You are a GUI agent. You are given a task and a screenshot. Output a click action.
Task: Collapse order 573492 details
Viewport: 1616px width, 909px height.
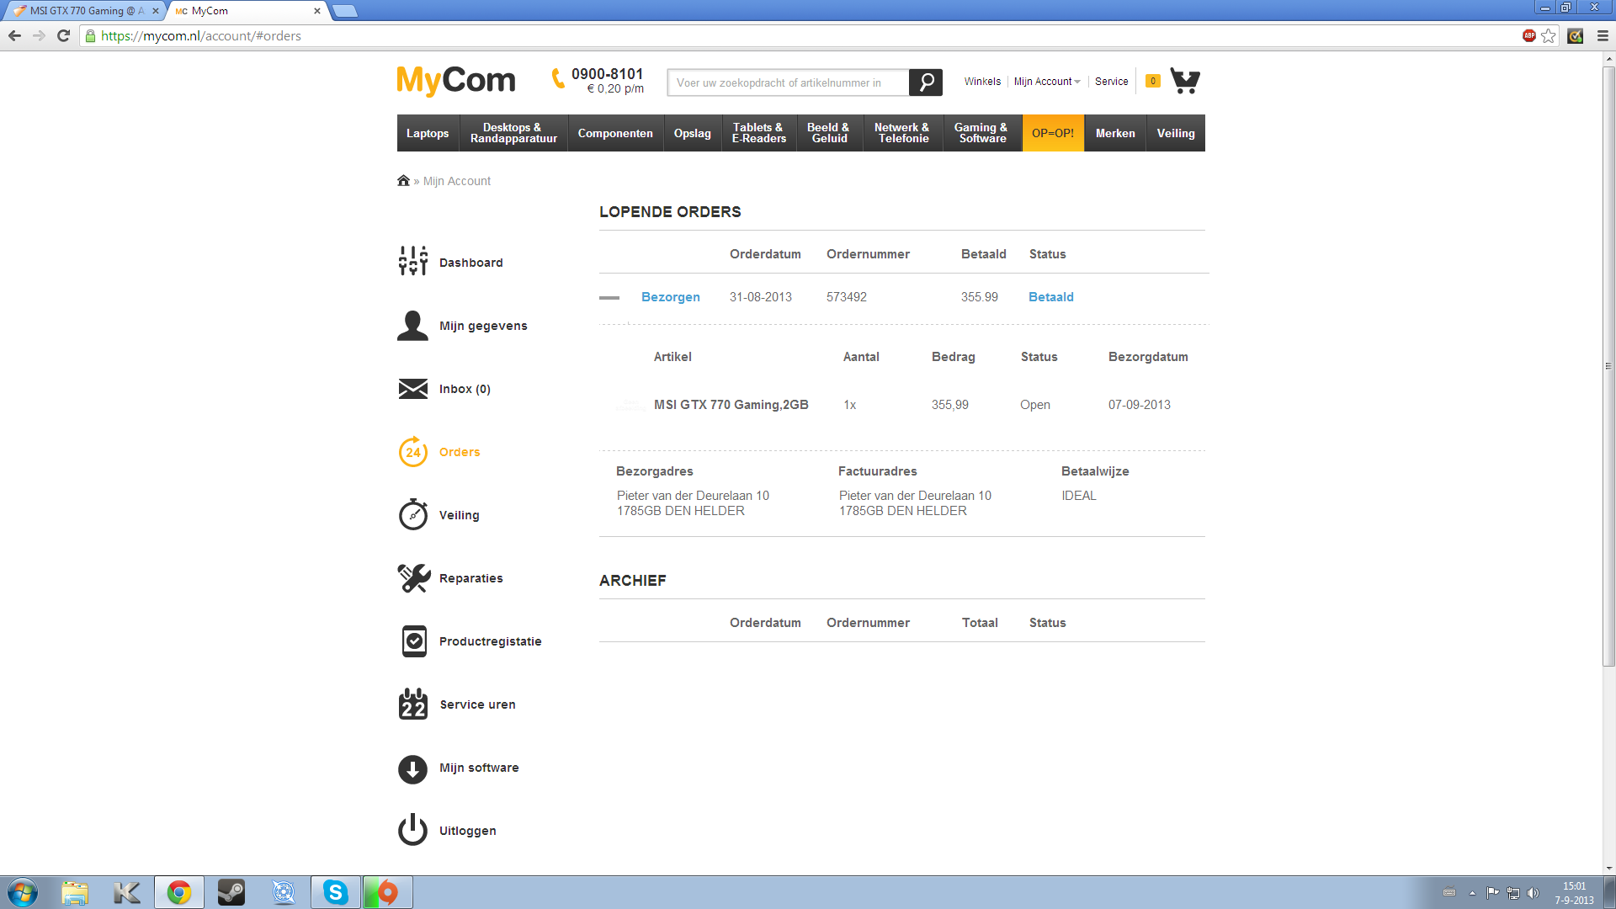(609, 298)
